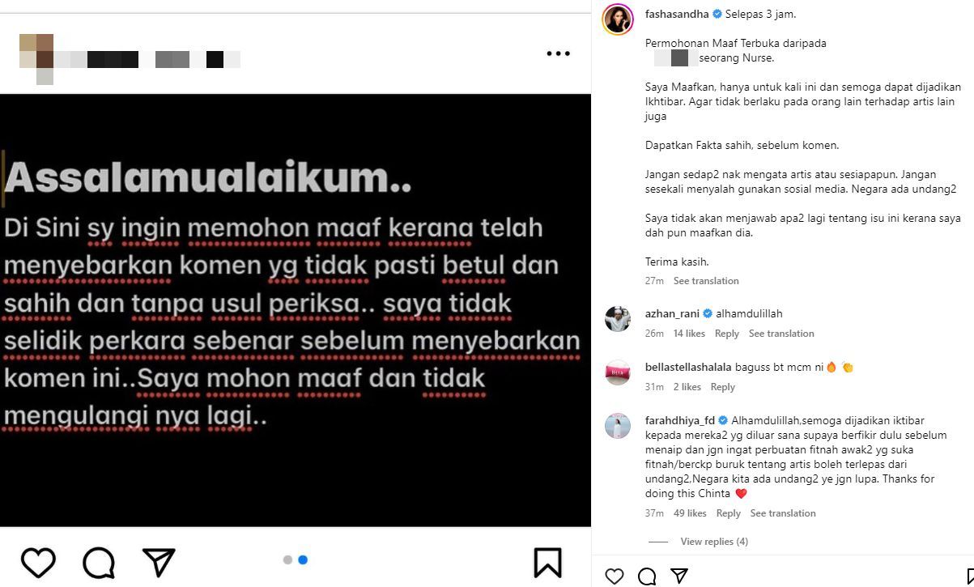The height and width of the screenshot is (587, 974).
Task: Open comments via large speech bubble icon
Action: point(99,562)
